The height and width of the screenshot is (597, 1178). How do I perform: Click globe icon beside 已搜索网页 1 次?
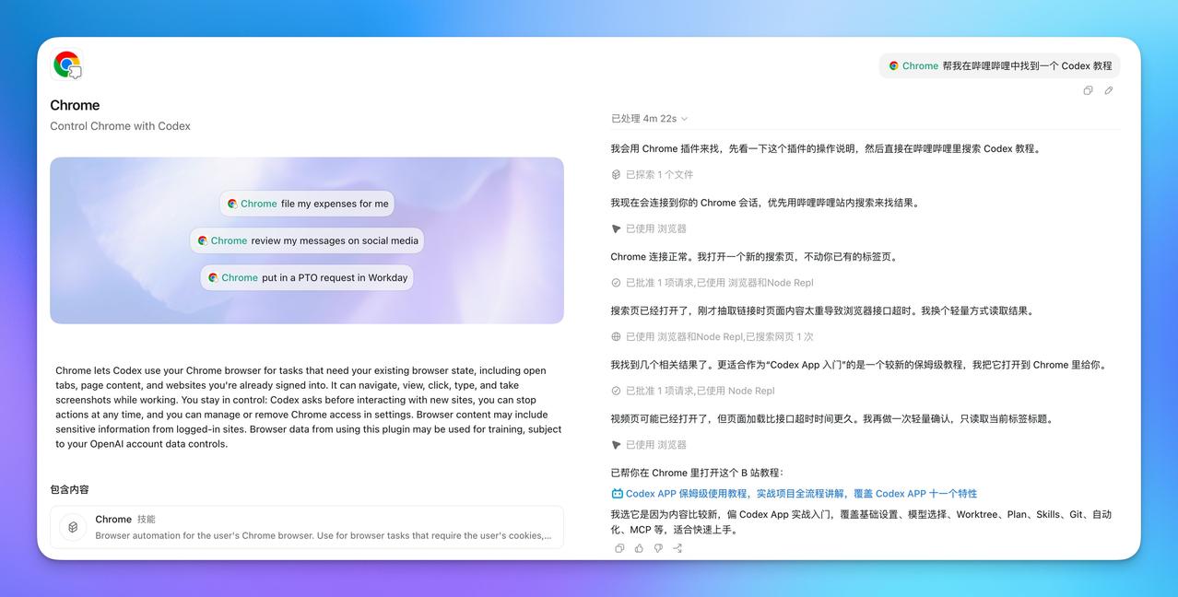pos(616,337)
